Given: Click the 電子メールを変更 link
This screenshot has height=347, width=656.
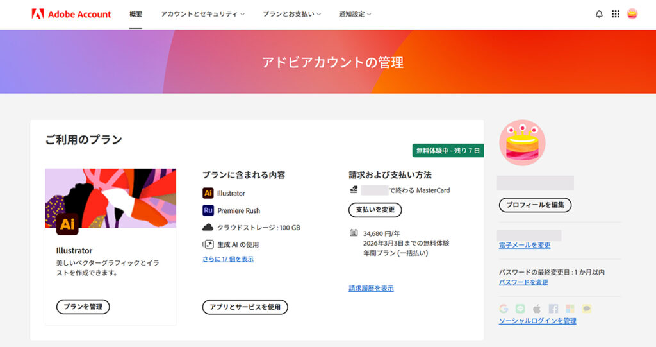Looking at the screenshot, I should [x=525, y=245].
